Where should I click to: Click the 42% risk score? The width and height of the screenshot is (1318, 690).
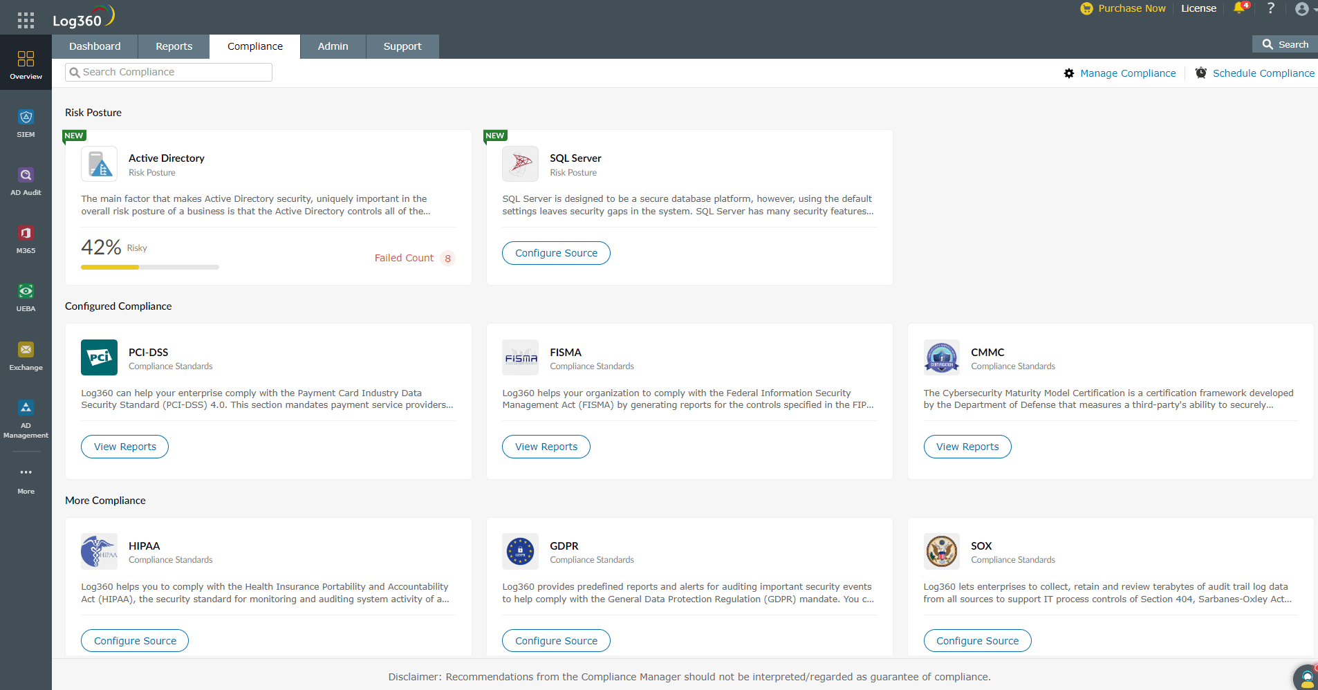[x=101, y=247]
